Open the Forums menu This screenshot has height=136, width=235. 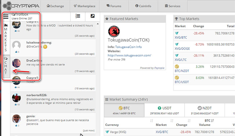[114, 6]
